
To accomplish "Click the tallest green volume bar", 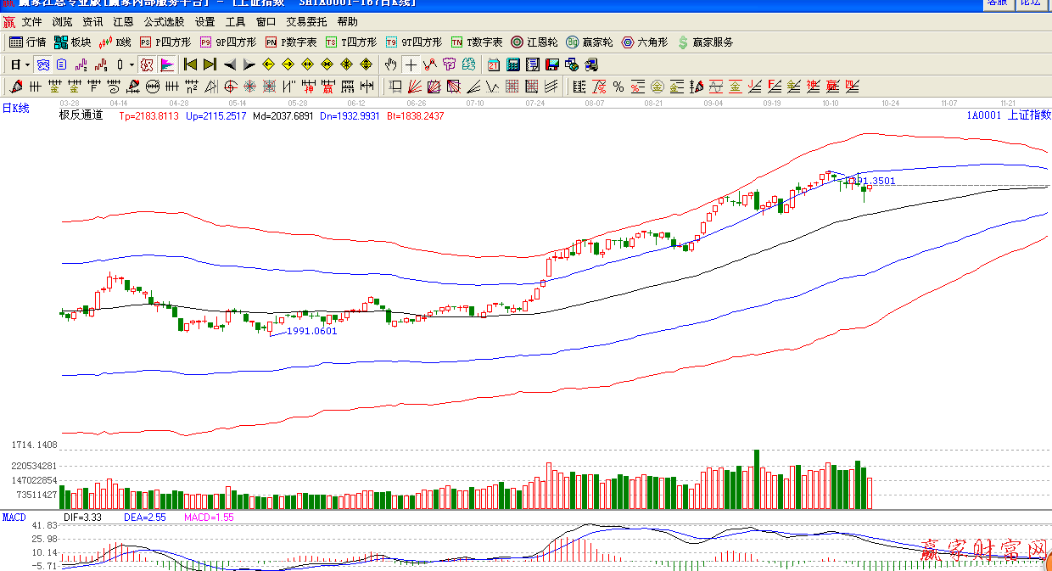I will click(756, 479).
